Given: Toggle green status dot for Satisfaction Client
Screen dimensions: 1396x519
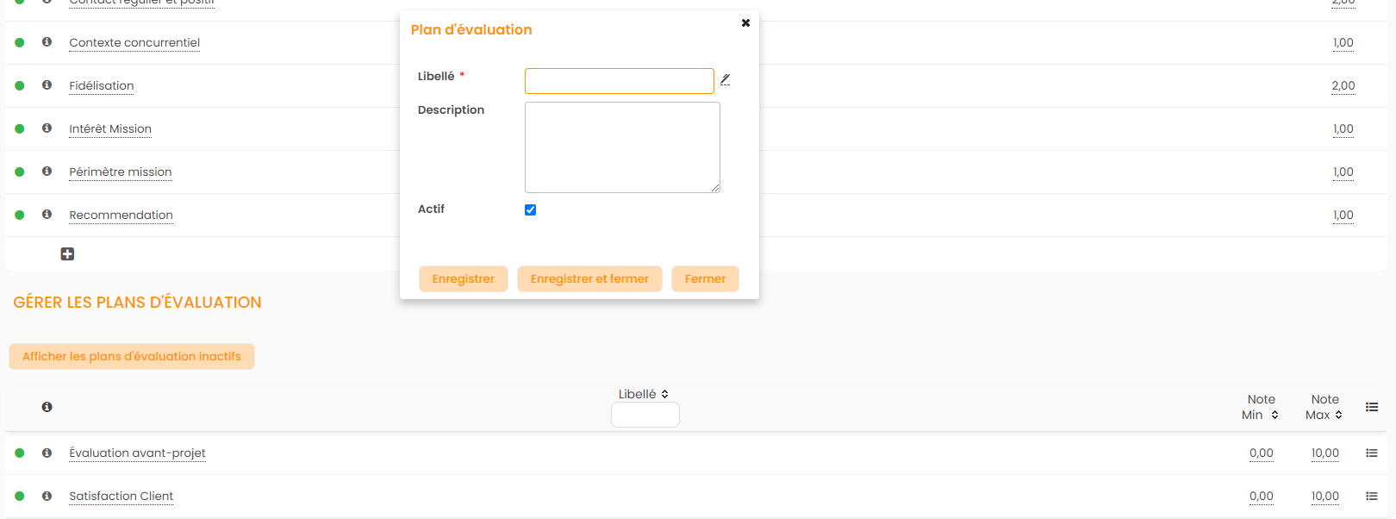Looking at the screenshot, I should pyautogui.click(x=20, y=496).
